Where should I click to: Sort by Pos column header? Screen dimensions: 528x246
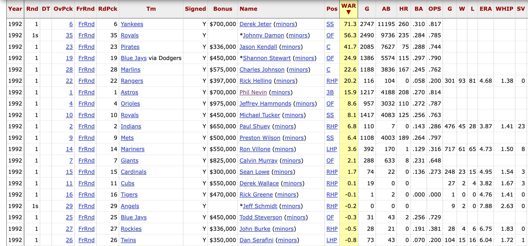332,9
